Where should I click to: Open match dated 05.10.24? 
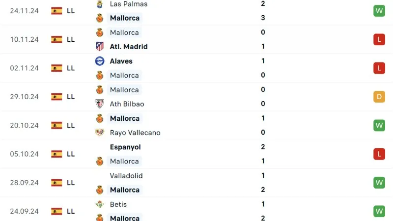point(24,154)
